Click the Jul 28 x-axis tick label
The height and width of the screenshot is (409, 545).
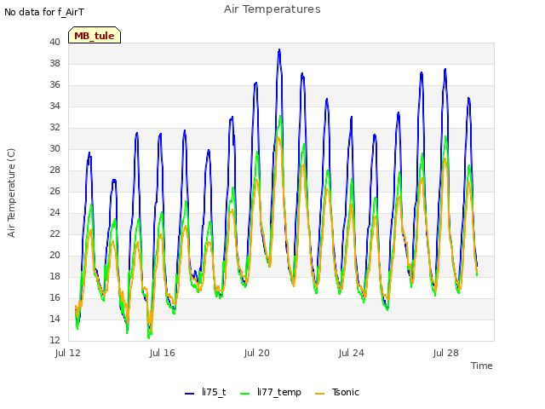446,353
